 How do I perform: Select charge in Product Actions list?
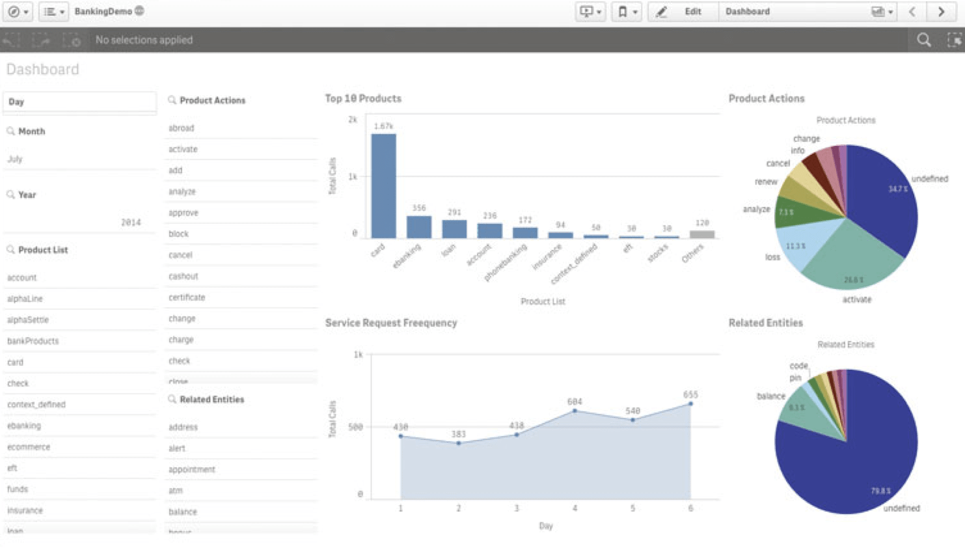point(241,340)
